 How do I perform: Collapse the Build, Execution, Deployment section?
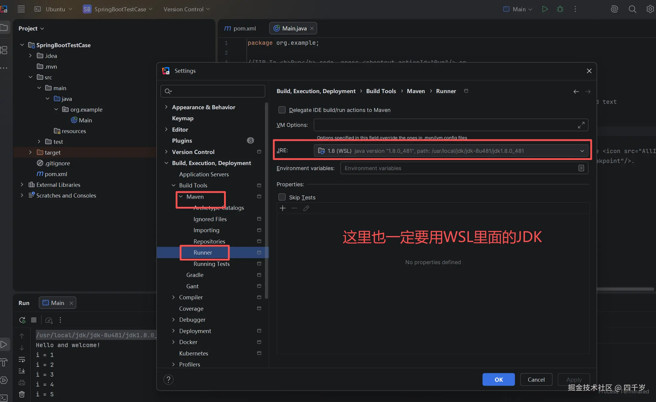pyautogui.click(x=166, y=163)
